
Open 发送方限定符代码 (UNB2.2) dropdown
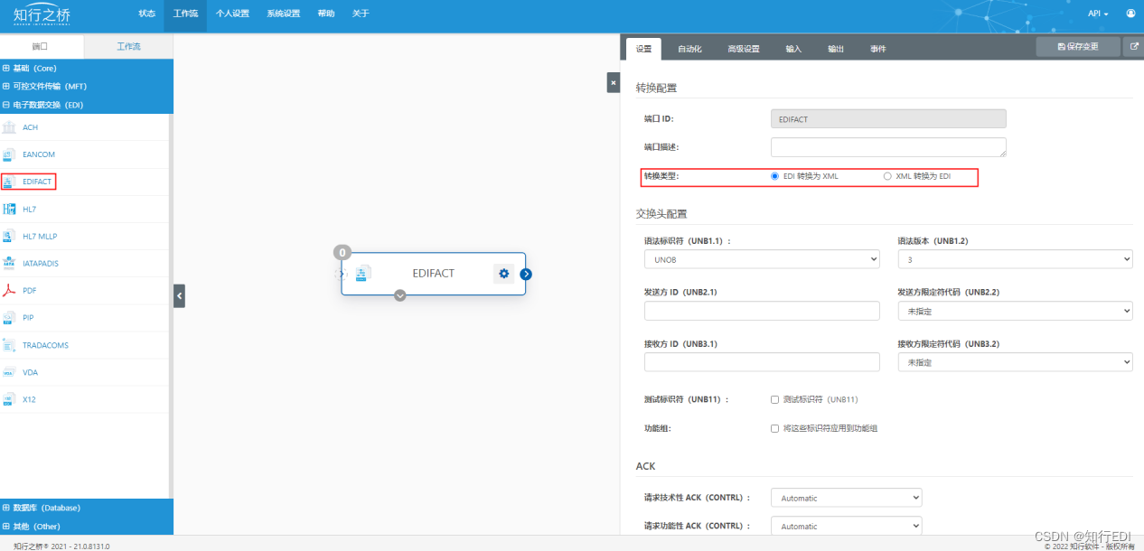tap(1015, 311)
